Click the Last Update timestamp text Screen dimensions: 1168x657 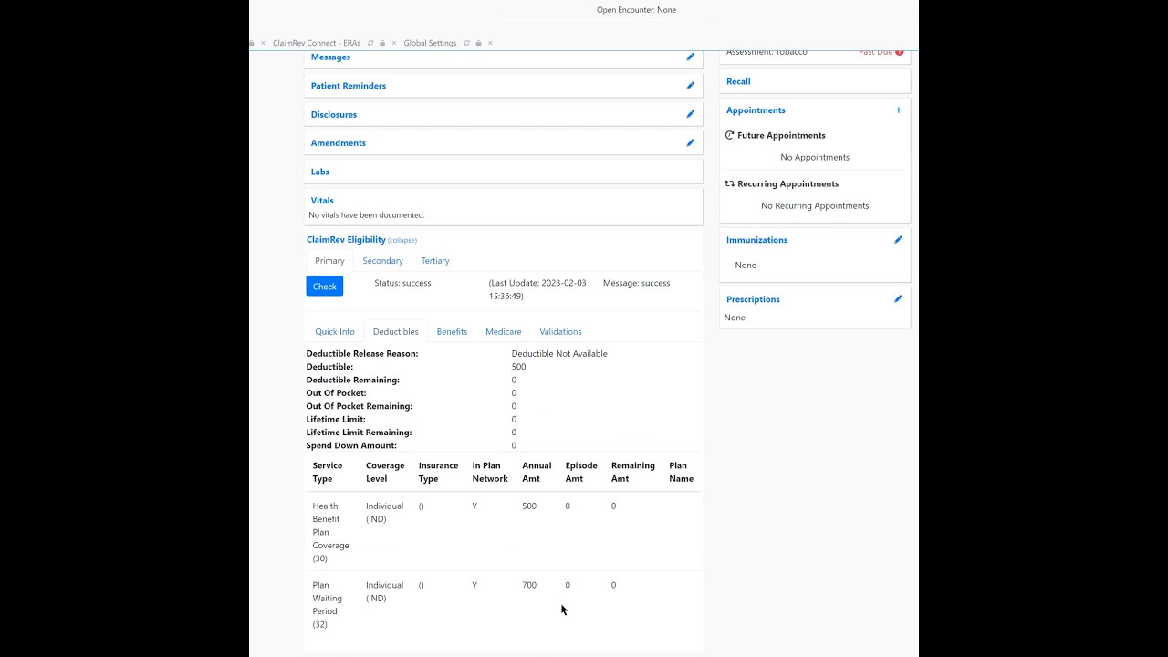point(537,289)
